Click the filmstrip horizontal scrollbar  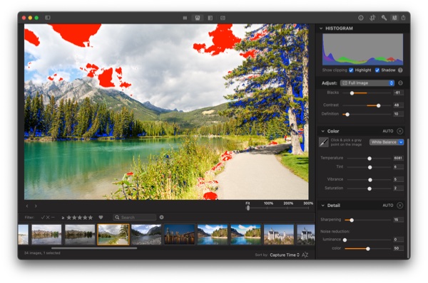pos(94,248)
